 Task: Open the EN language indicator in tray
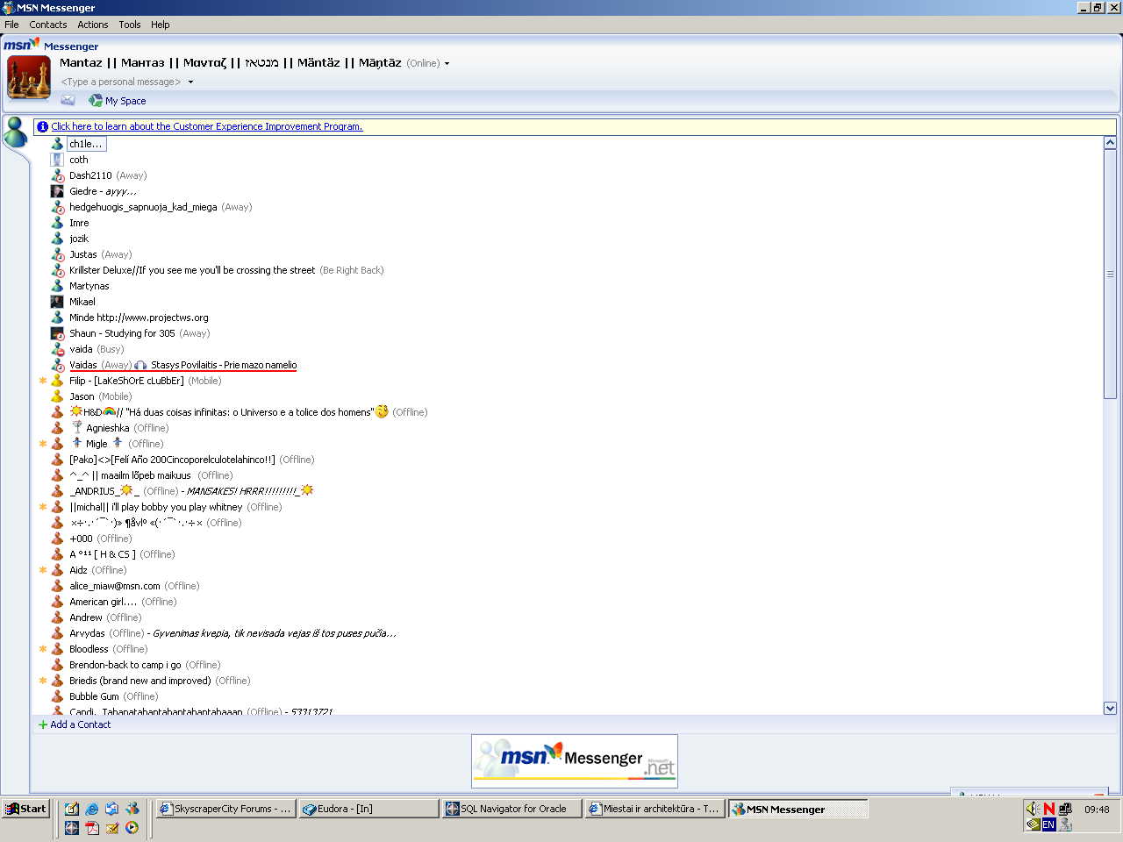(1048, 824)
